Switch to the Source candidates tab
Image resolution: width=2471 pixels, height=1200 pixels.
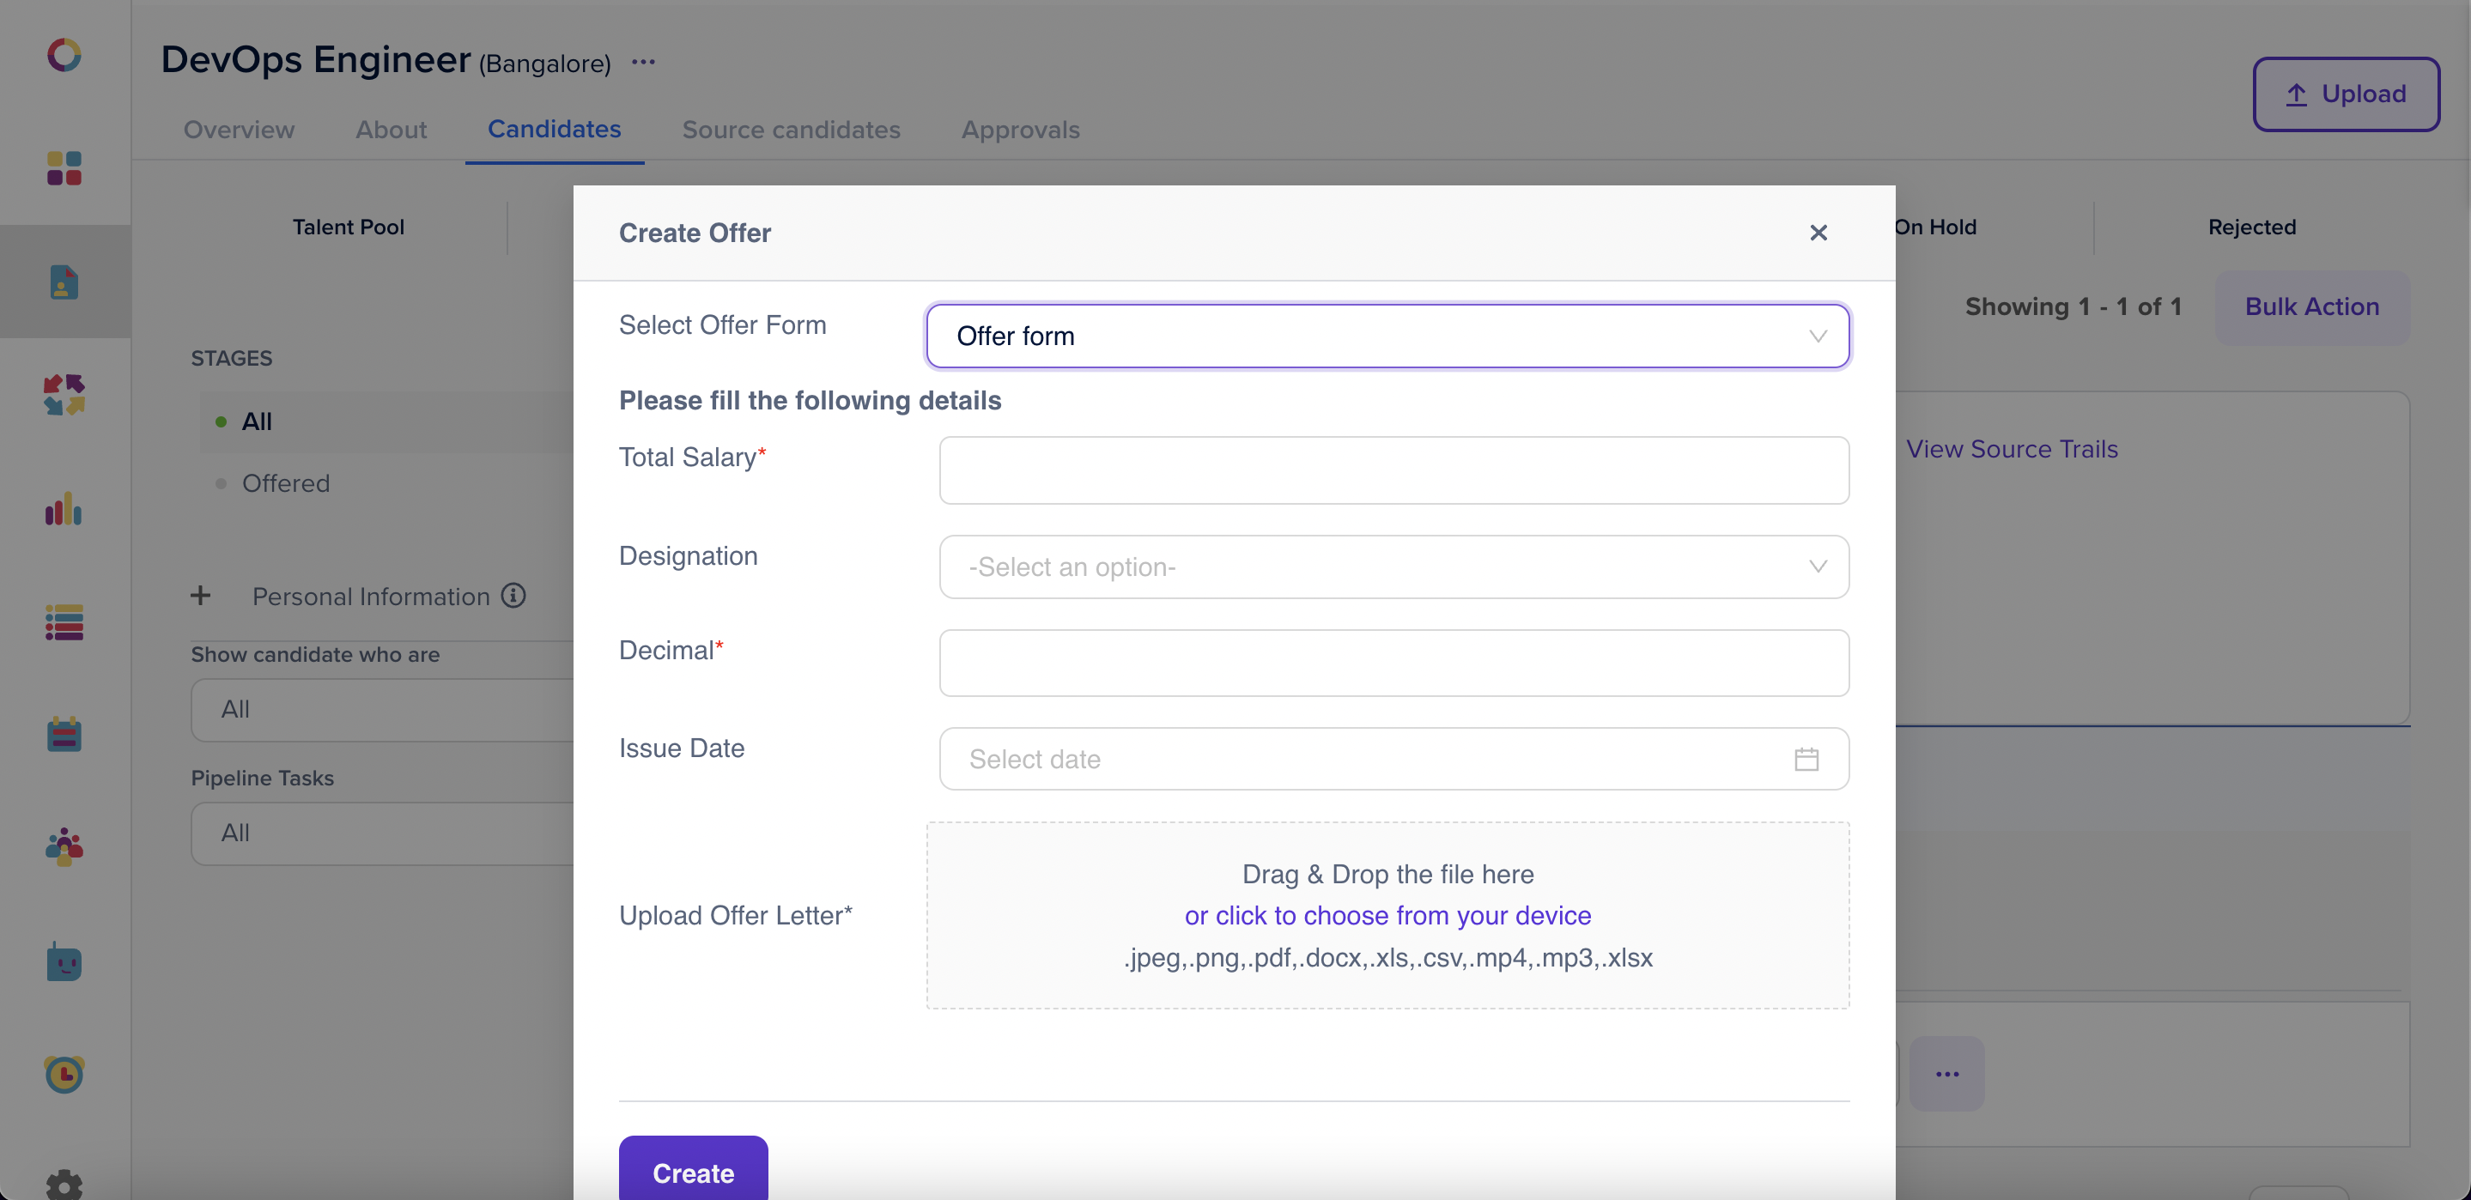click(792, 130)
